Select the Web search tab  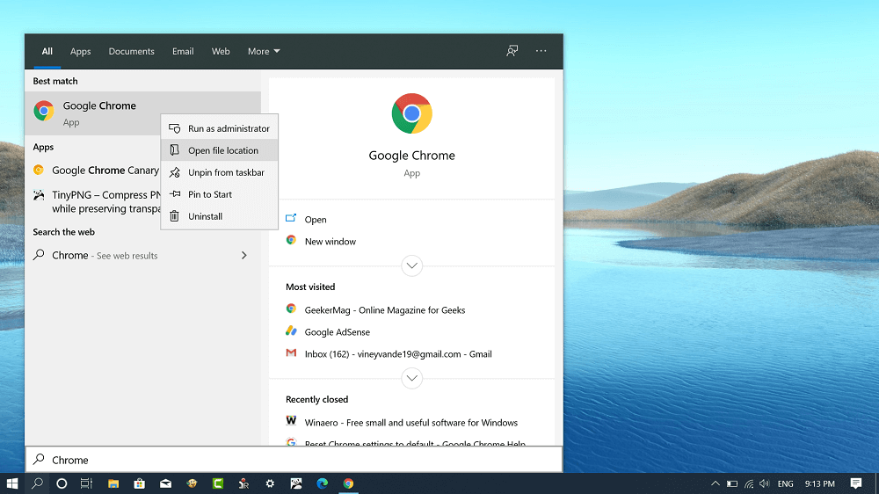221,51
